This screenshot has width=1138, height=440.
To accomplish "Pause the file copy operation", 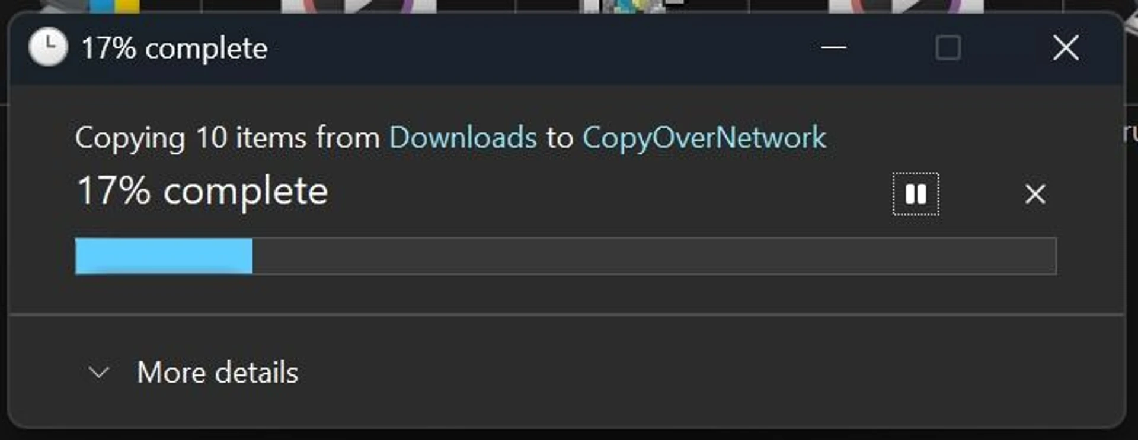I will tap(916, 194).
